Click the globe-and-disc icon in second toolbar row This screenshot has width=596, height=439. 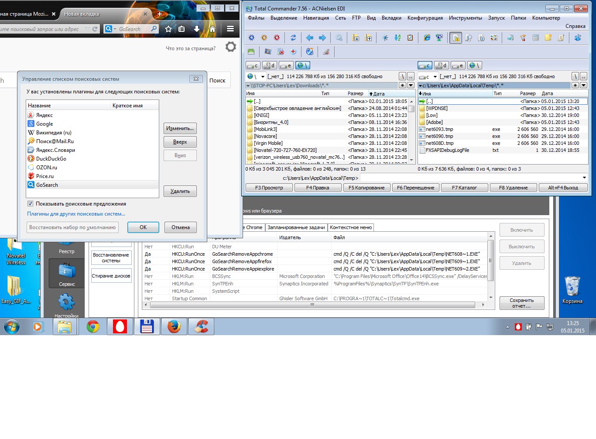310,51
